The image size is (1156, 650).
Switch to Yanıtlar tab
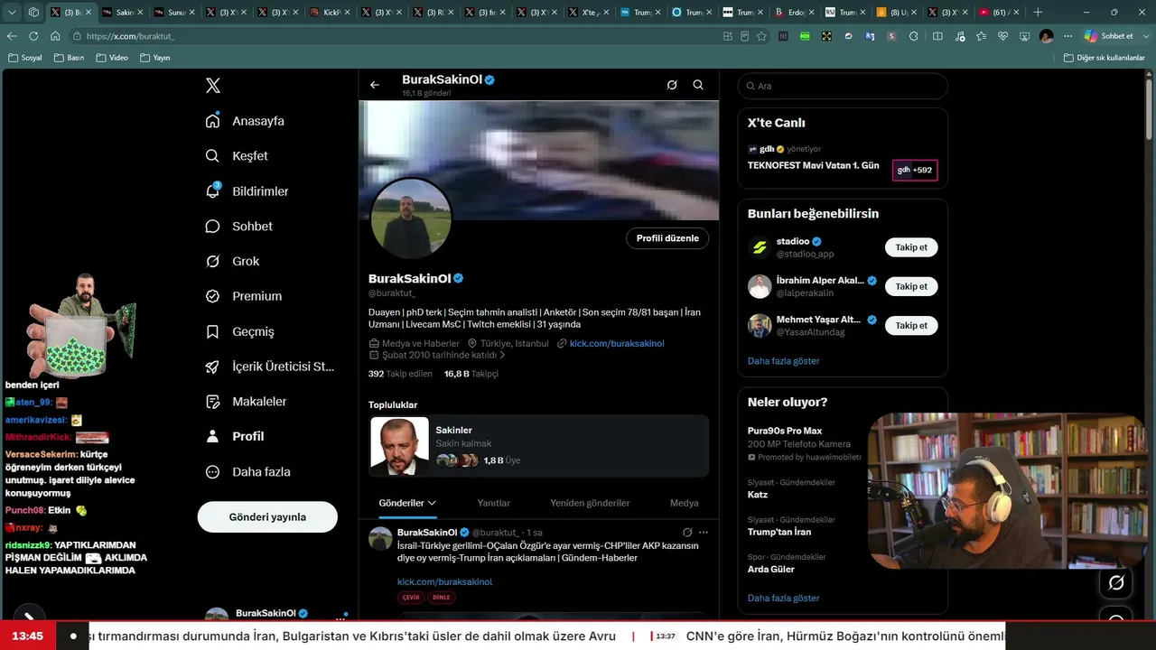click(x=493, y=503)
